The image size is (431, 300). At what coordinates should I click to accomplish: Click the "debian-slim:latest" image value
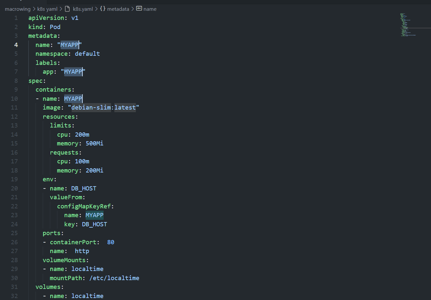tap(104, 108)
